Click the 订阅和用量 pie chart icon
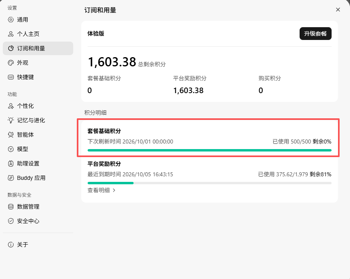The width and height of the screenshot is (350, 279). point(11,48)
